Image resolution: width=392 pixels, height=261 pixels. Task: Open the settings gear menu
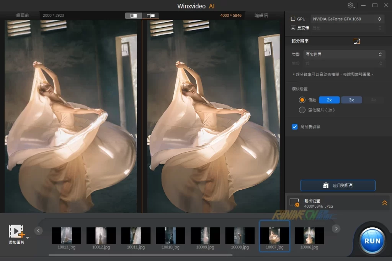point(351,6)
